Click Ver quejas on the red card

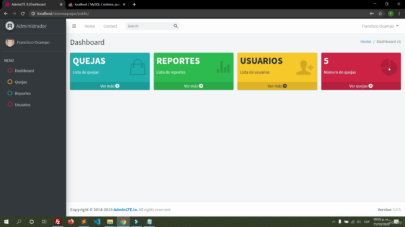coord(361,86)
